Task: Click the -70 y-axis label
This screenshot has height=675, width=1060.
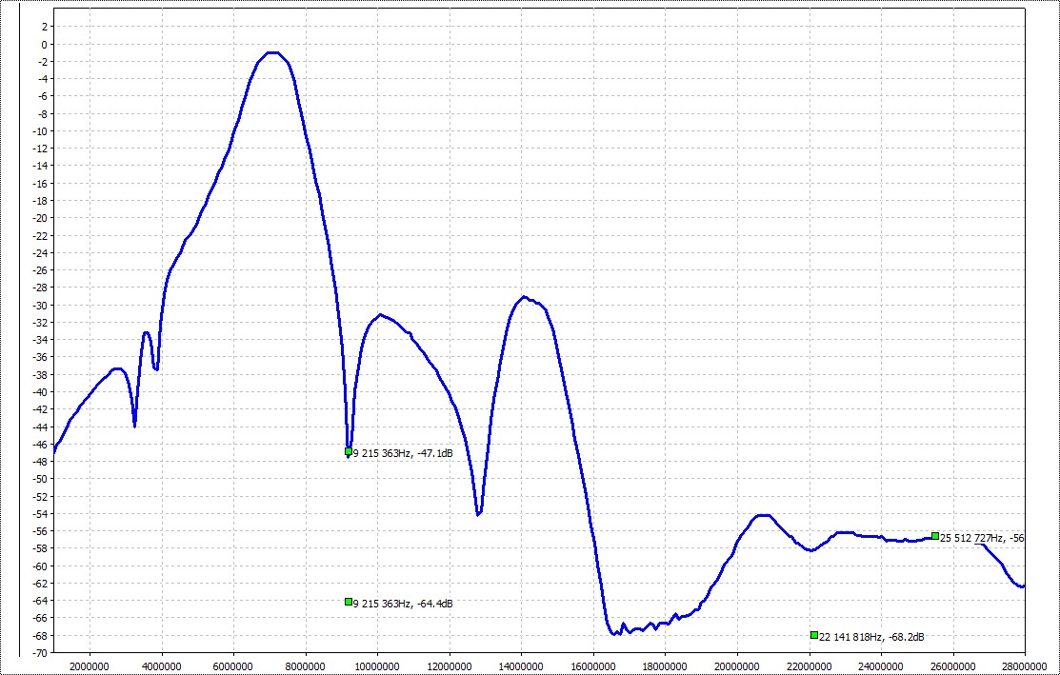Action: coord(39,653)
